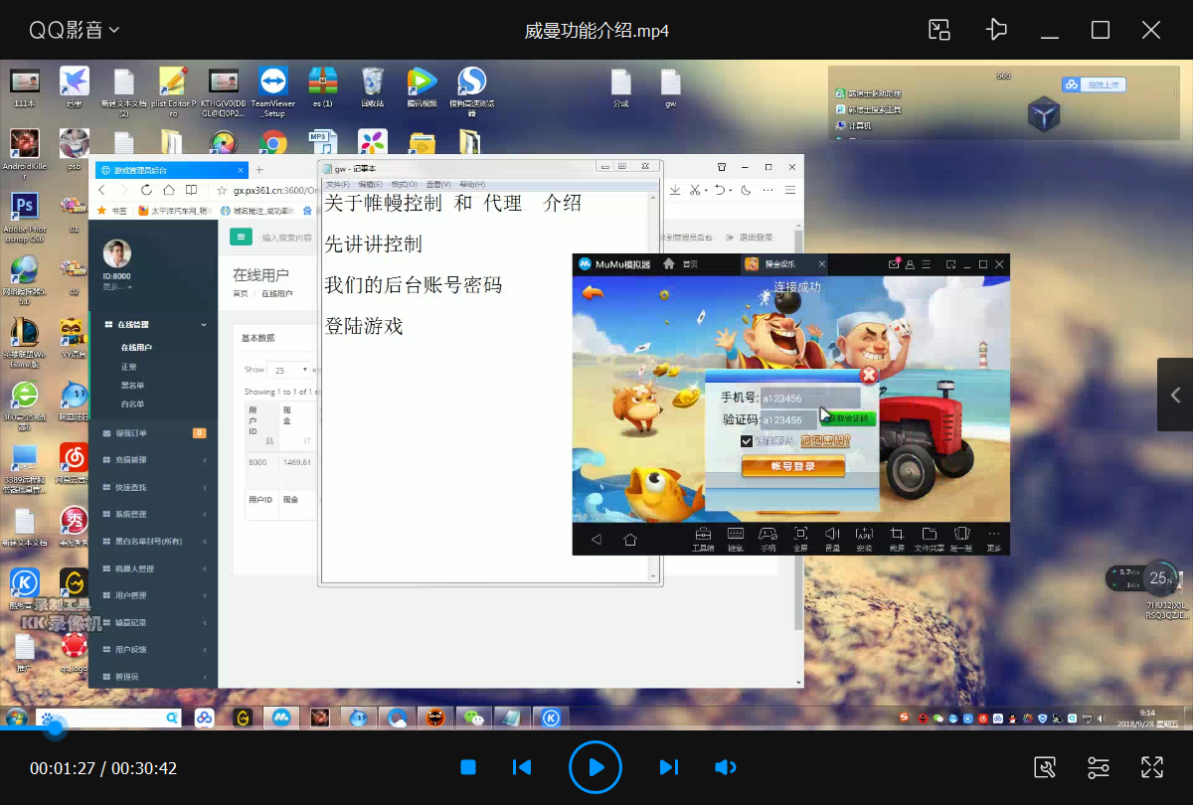Viewport: 1193px width, 805px height.
Task: Expand the playlist side panel arrow
Action: (x=1176, y=395)
